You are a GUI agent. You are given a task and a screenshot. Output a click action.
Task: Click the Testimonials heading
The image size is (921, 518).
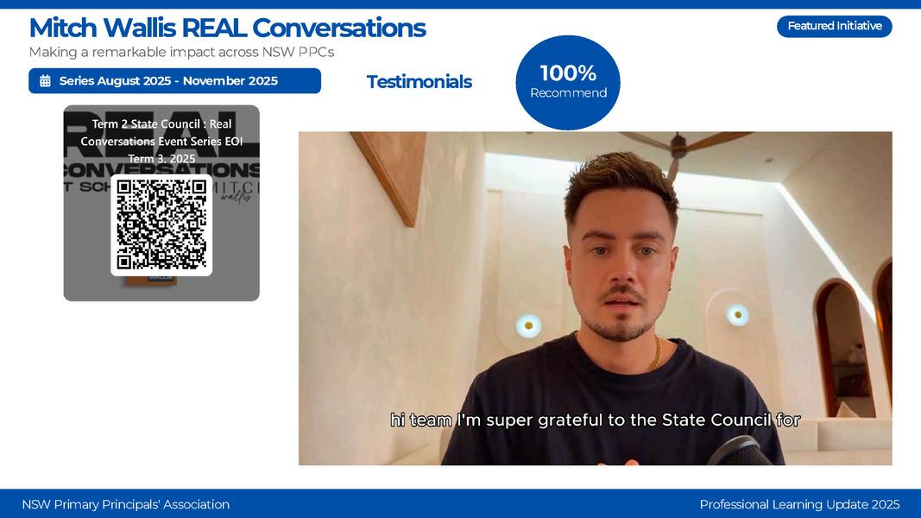(x=419, y=82)
